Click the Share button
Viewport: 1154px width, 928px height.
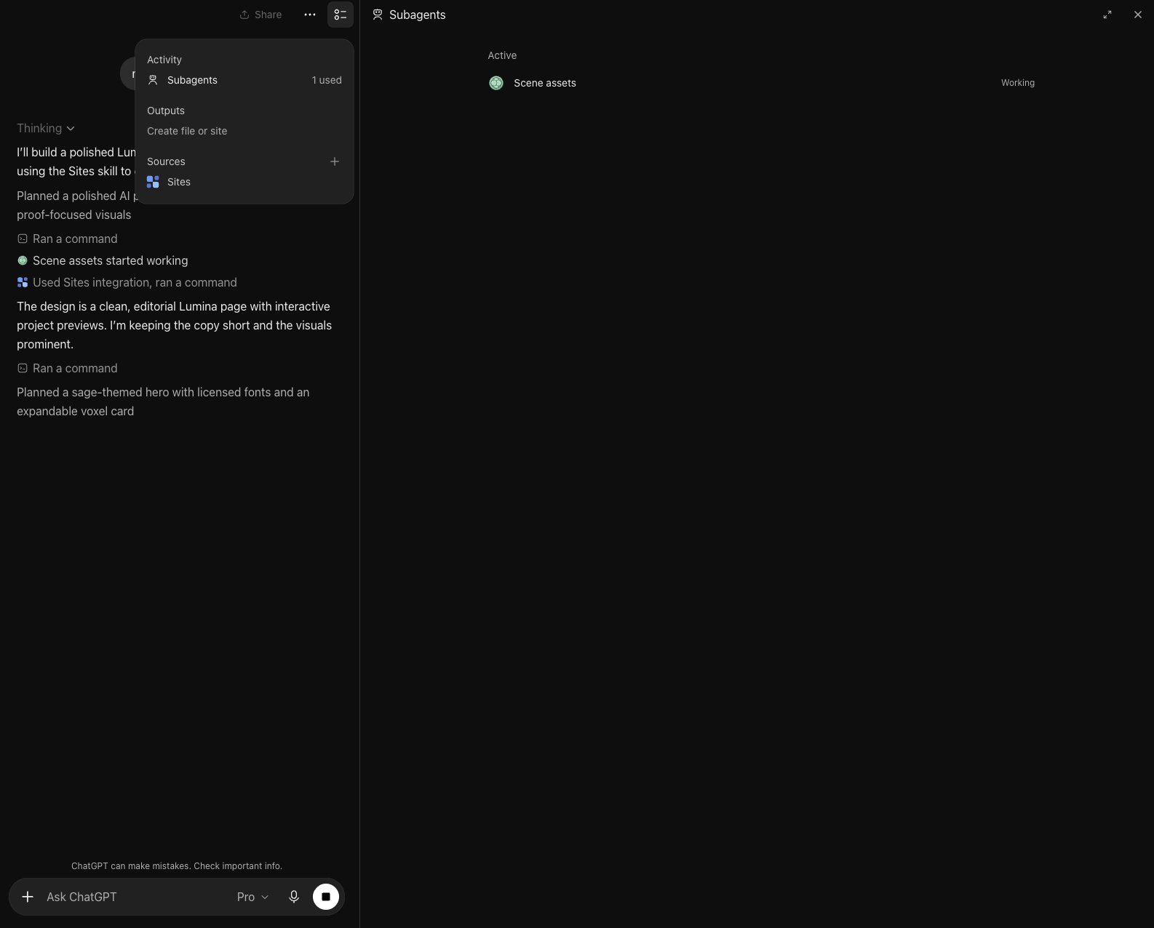(260, 15)
